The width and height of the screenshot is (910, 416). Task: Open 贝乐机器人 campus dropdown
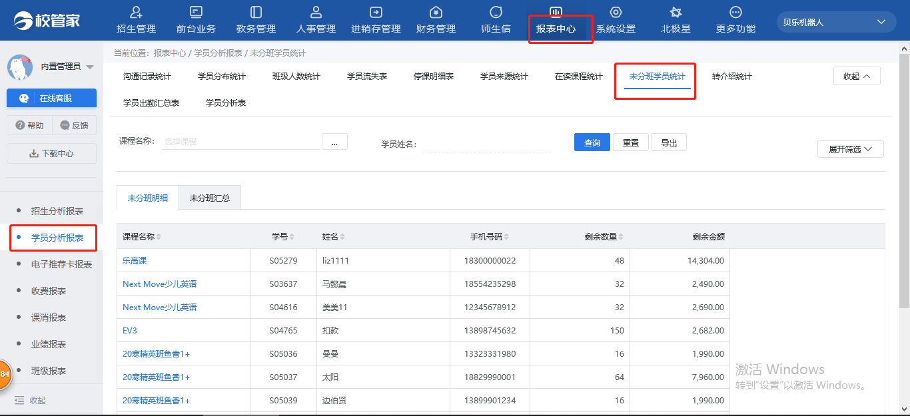click(836, 22)
